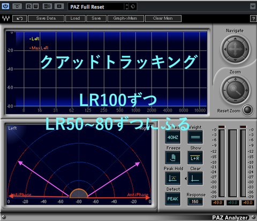The width and height of the screenshot is (257, 221).
Task: Click the center level meter bar
Action: pyautogui.click(x=232, y=163)
